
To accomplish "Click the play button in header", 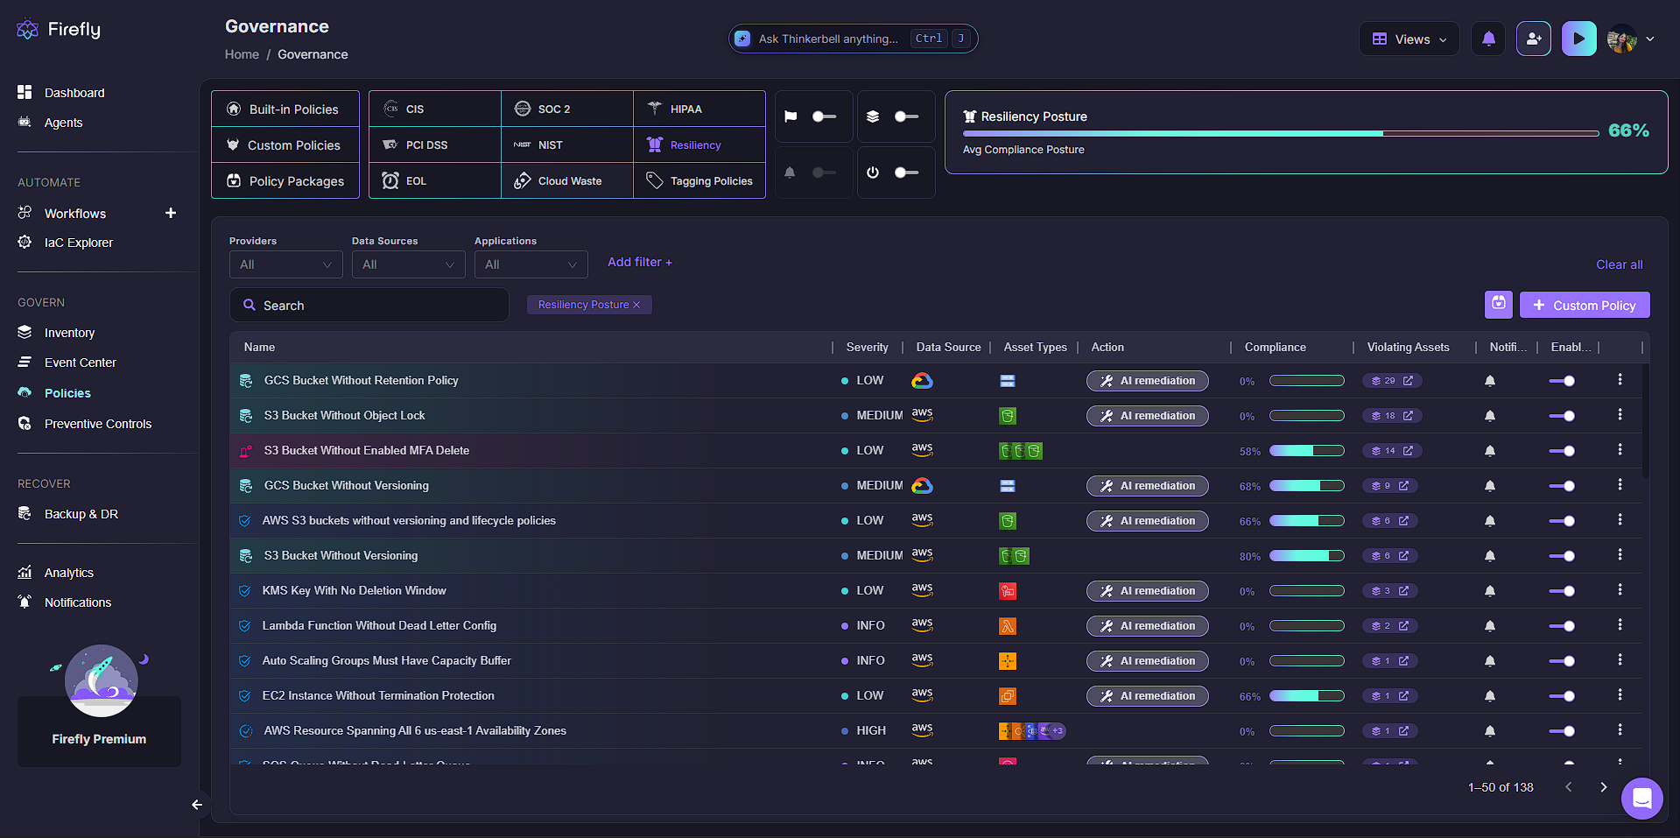I will [1578, 39].
